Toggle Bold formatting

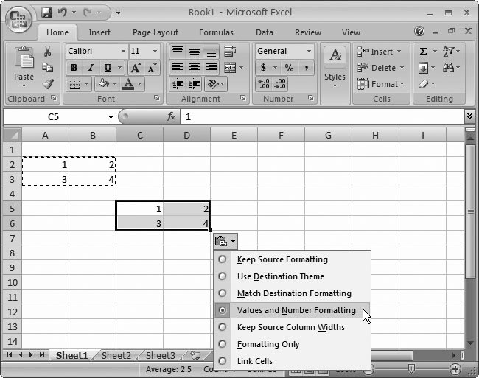pyautogui.click(x=74, y=68)
